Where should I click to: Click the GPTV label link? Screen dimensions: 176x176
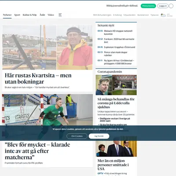point(100,173)
